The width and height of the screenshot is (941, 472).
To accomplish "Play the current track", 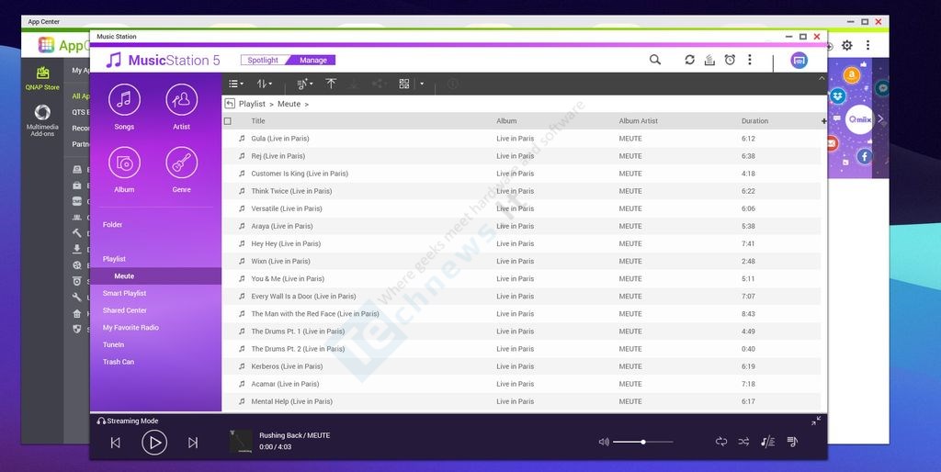I will point(154,443).
